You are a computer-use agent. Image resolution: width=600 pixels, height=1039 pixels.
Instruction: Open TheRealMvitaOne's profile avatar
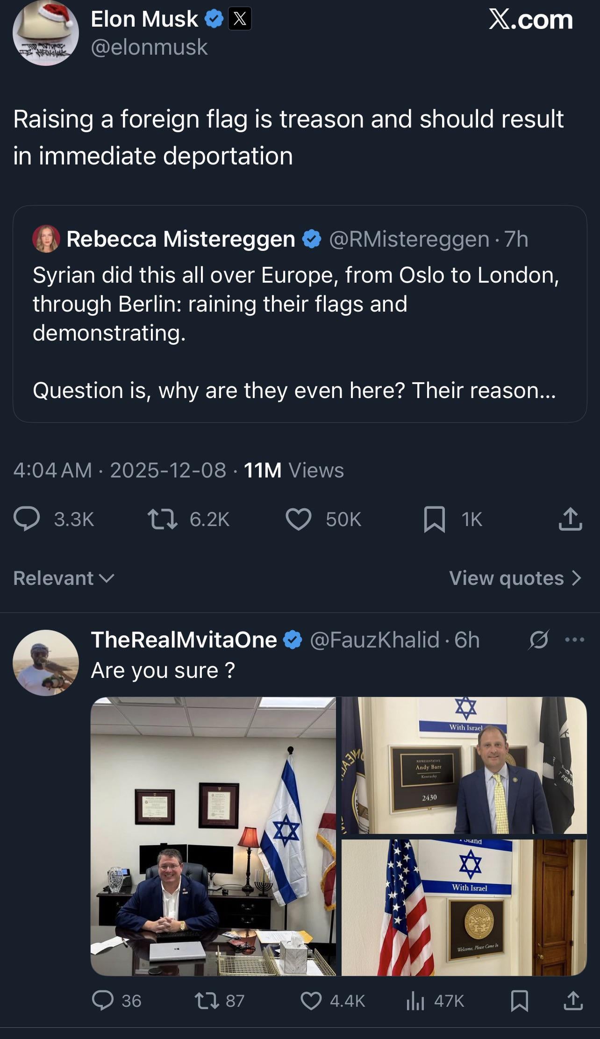(x=45, y=662)
